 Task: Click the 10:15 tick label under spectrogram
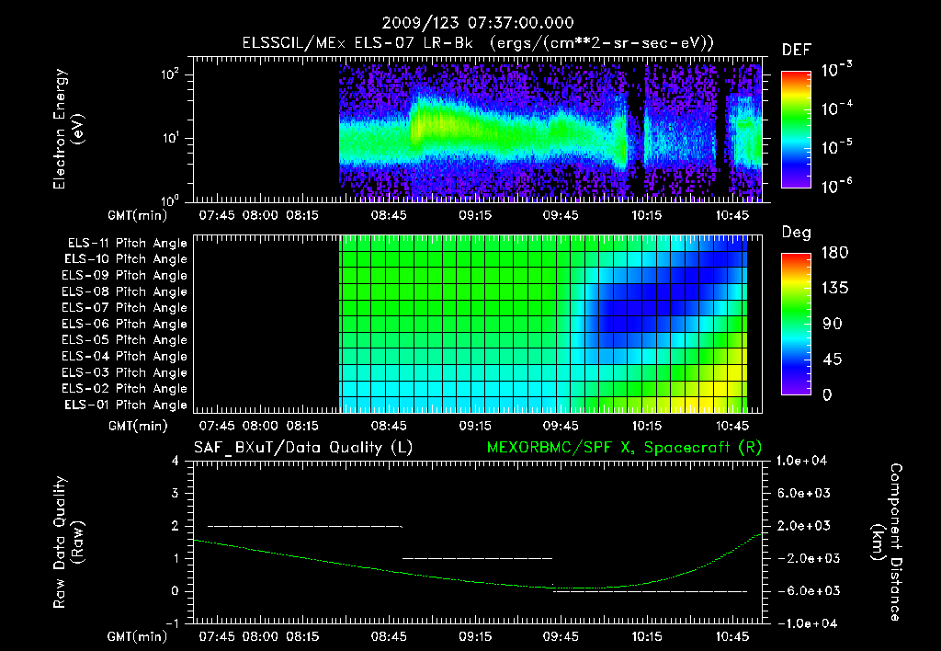click(646, 215)
